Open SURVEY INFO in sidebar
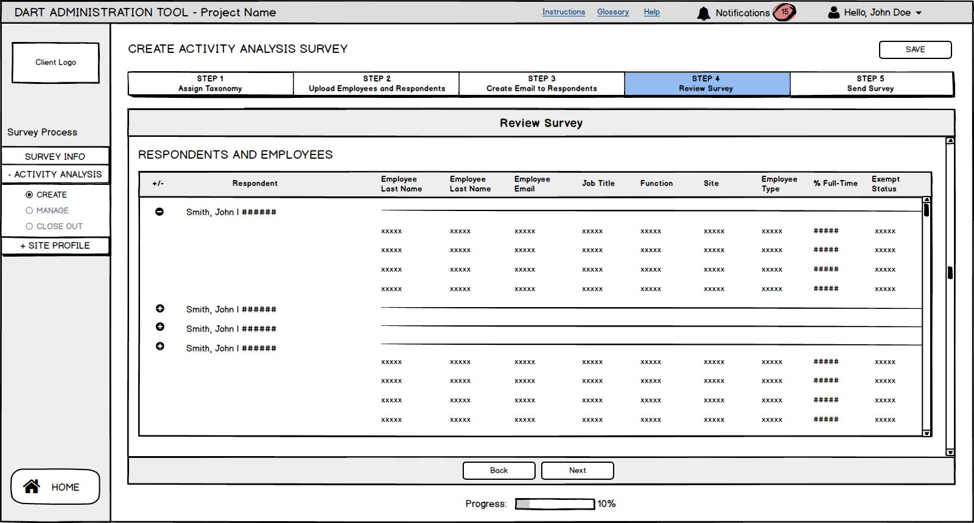 click(x=55, y=156)
